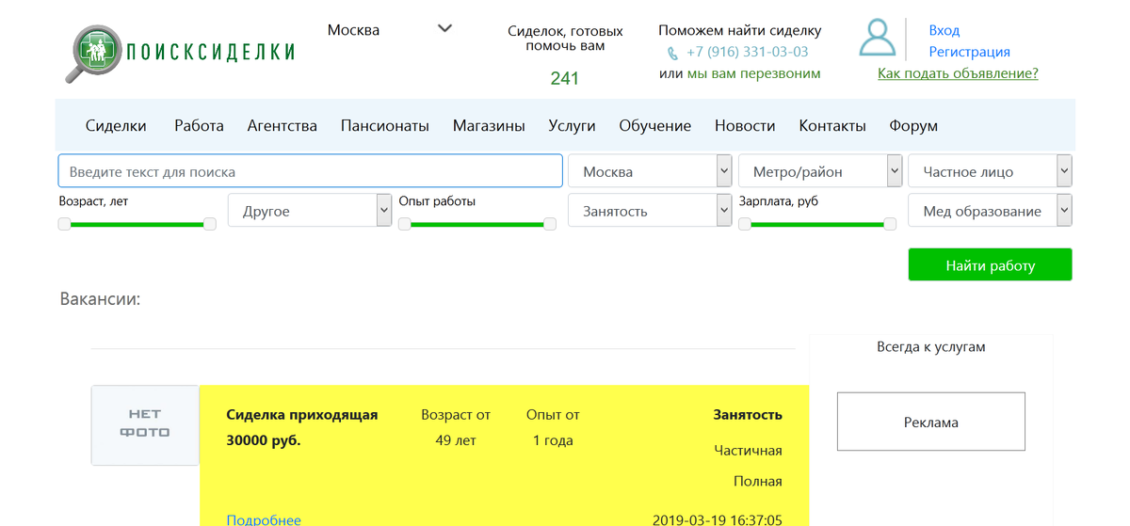Screen dimensions: 1130x526
Task: Go to the Пансионаты menu item
Action: point(384,125)
